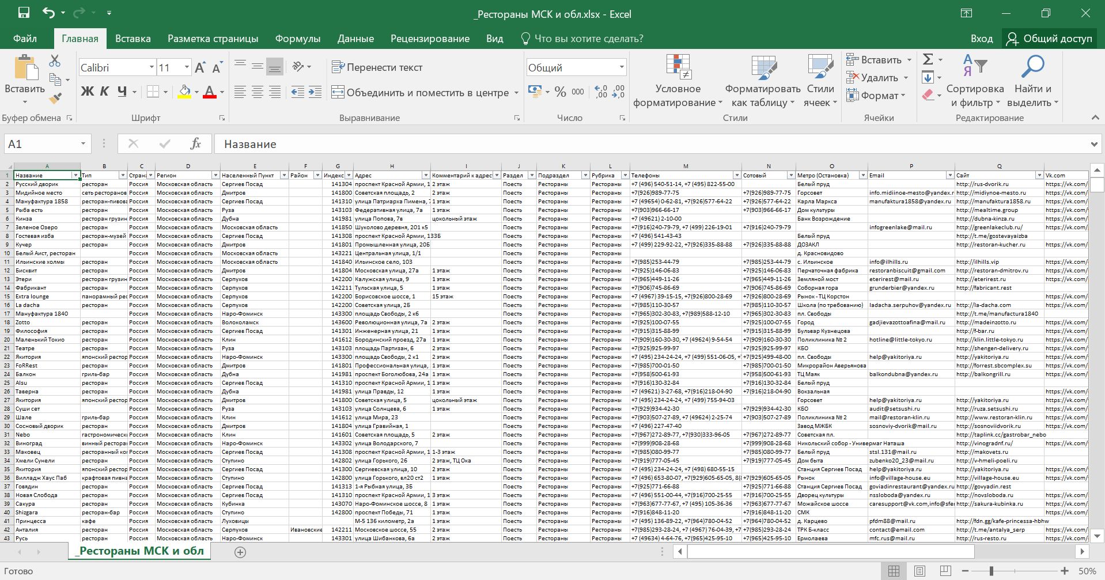Toggle italic formatting (К)
Image resolution: width=1105 pixels, height=580 pixels.
(104, 92)
